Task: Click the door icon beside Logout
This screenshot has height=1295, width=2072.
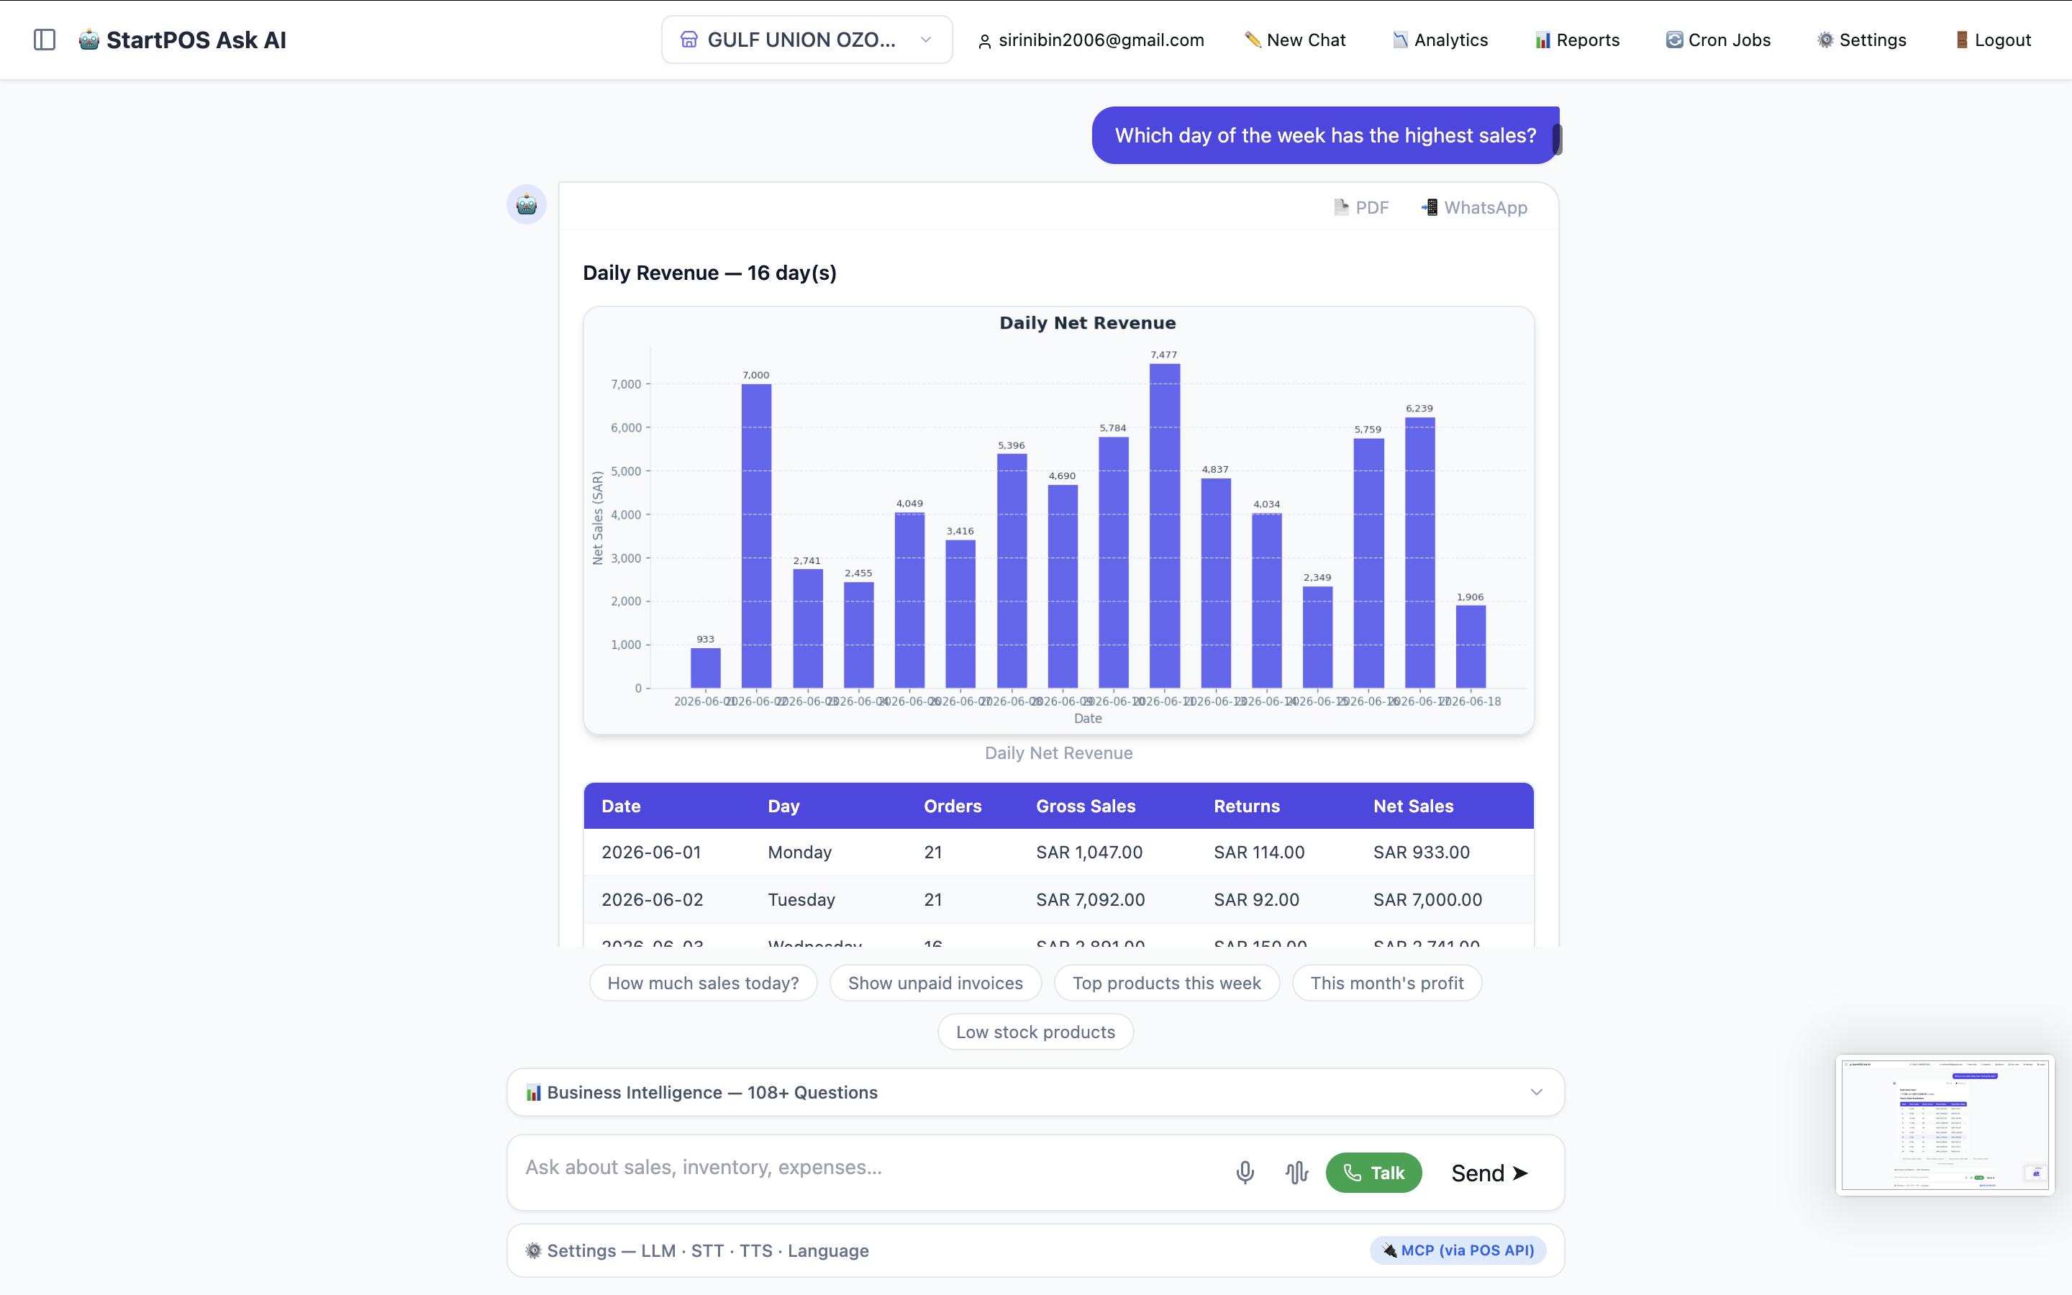Action: tap(1961, 40)
